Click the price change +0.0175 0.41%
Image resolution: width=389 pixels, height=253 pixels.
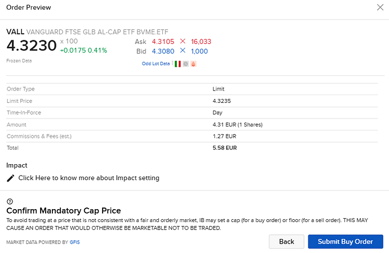(x=83, y=51)
